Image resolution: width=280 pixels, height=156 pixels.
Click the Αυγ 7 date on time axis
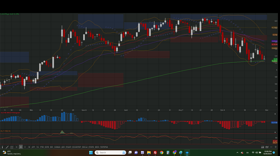pyautogui.click(x=181, y=110)
